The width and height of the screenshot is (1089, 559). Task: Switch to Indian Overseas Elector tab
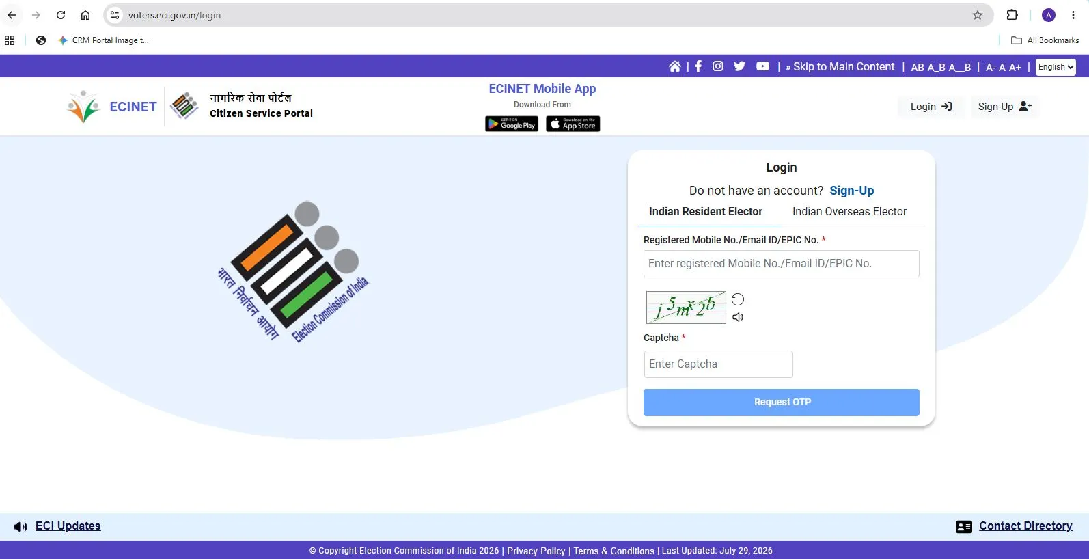849,212
